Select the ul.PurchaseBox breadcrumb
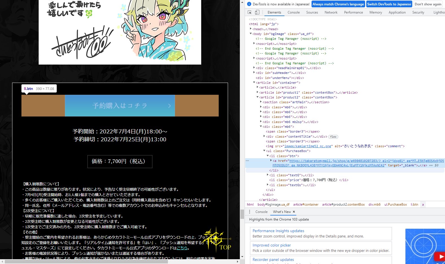This screenshot has width=445, height=264. [396, 204]
